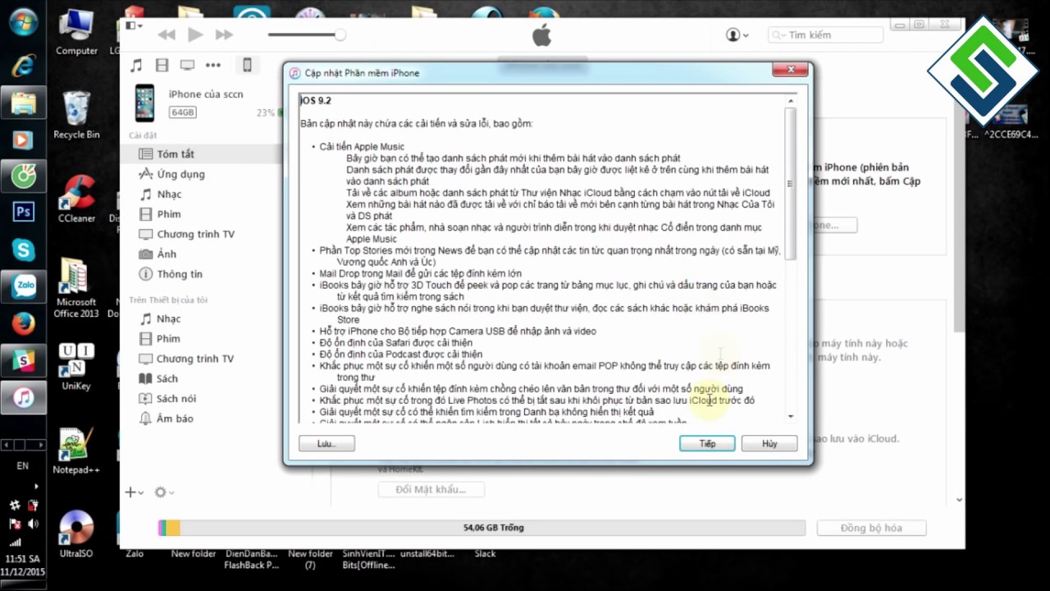Click the system tray volume speaker icon

pos(33,524)
